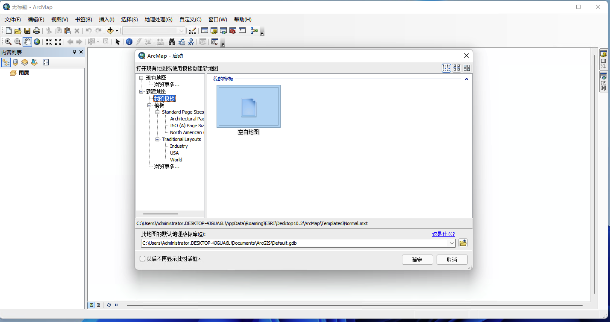The image size is (610, 322).
Task: Activate the Pan tool
Action: coord(27,41)
